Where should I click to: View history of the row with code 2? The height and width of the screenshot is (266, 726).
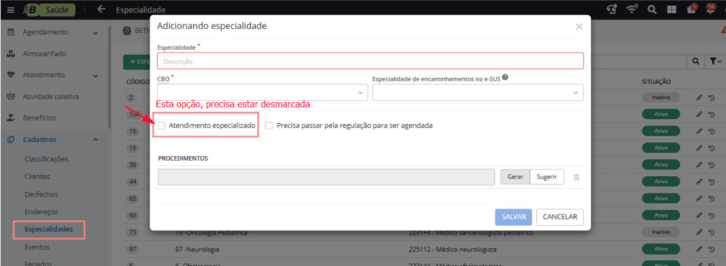[712, 98]
